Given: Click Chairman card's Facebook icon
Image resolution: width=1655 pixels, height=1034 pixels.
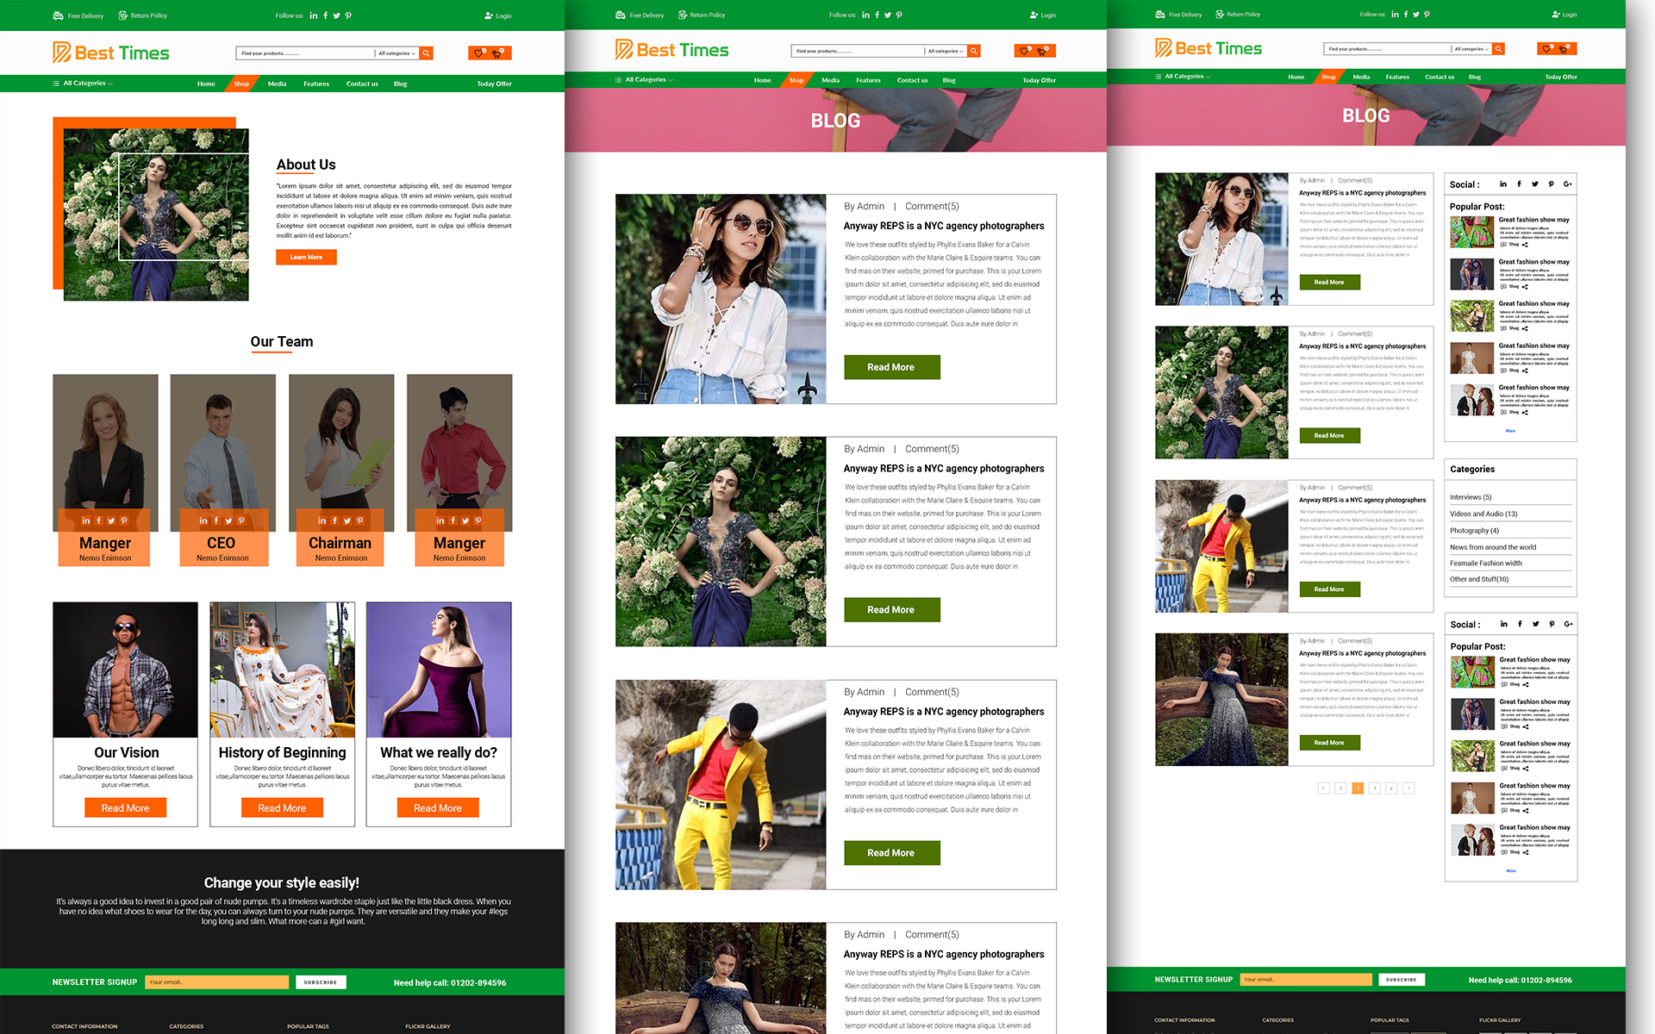Looking at the screenshot, I should coord(334,520).
